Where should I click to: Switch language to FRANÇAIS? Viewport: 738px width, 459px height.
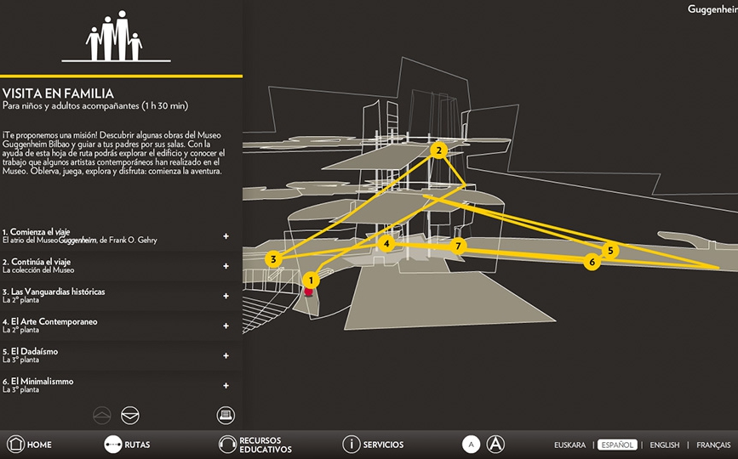point(713,445)
